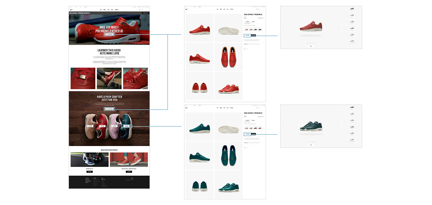Focus search field on red product page
This screenshot has width=432, height=205.
pyautogui.click(x=260, y=9)
